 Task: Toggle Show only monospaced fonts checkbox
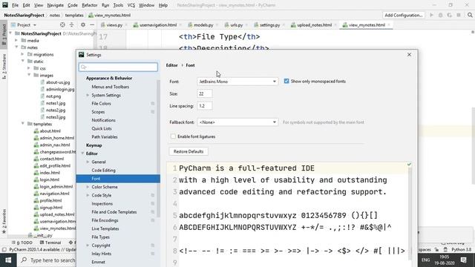tap(286, 81)
